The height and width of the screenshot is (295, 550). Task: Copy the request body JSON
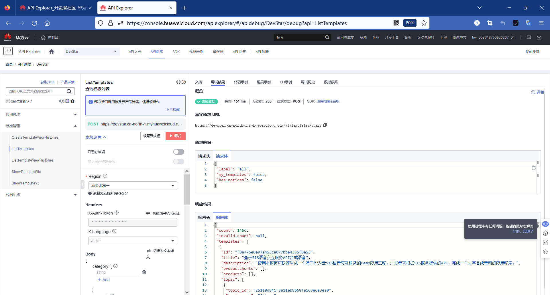534,168
